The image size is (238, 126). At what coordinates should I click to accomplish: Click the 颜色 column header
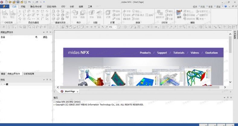(x=45, y=37)
